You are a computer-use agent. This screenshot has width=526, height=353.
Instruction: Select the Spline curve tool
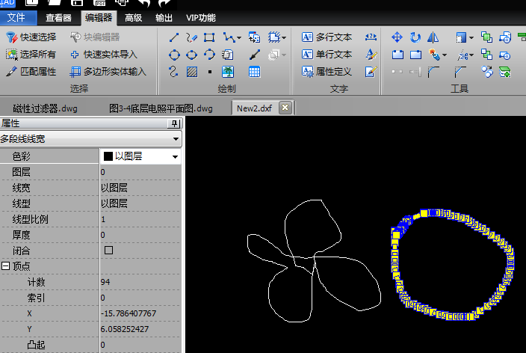click(173, 72)
